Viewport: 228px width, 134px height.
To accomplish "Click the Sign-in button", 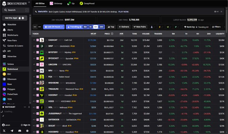I will click(25, 125).
